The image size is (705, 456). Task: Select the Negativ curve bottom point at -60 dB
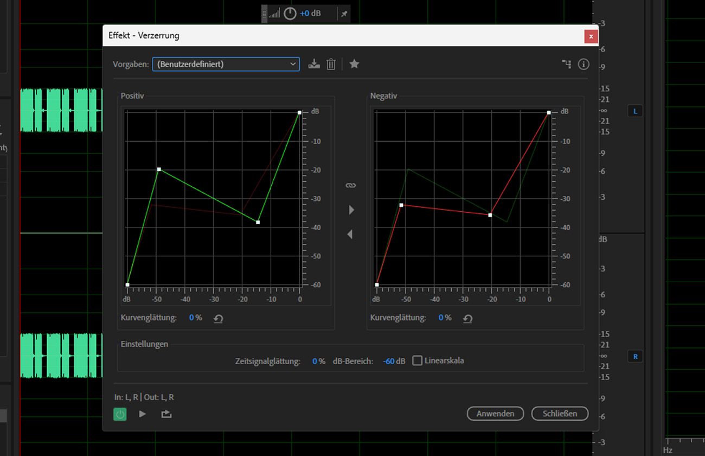[x=377, y=284]
